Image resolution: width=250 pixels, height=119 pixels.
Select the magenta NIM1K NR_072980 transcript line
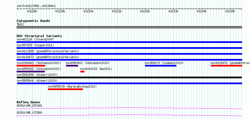click(x=129, y=115)
